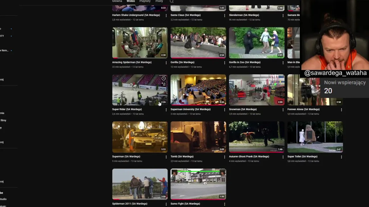The height and width of the screenshot is (207, 369).
Task: Play Gorilla fountain thumbnail
Action: click(x=198, y=43)
